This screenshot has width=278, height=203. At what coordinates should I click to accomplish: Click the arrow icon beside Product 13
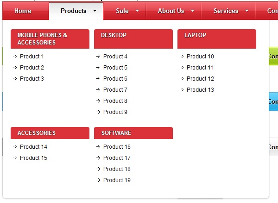pyautogui.click(x=182, y=90)
